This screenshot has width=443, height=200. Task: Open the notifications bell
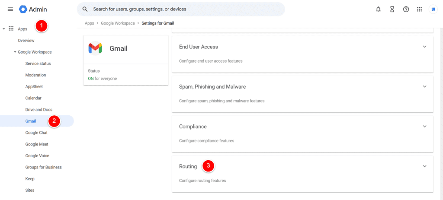pos(378,10)
